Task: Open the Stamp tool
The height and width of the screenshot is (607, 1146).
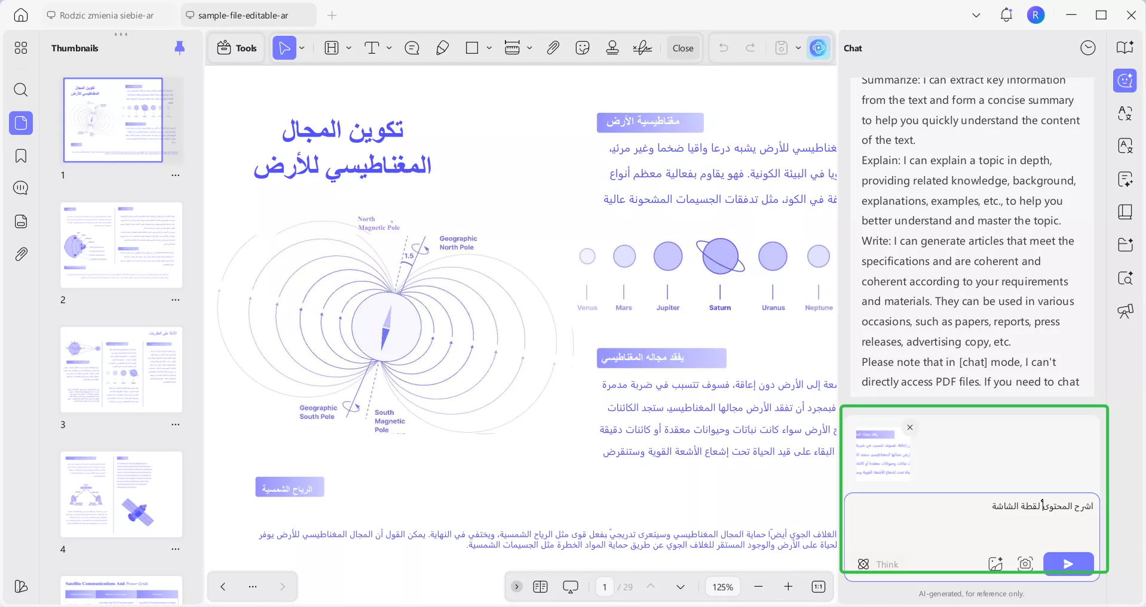Action: pos(612,48)
